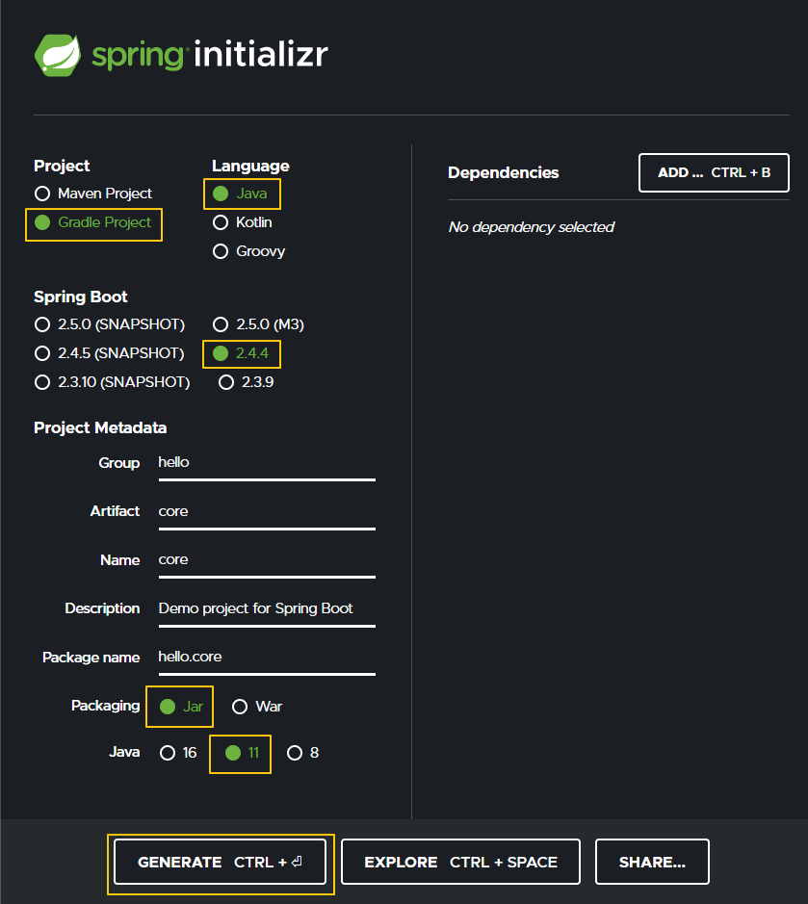
Task: Click the Language heading
Action: coord(251,166)
